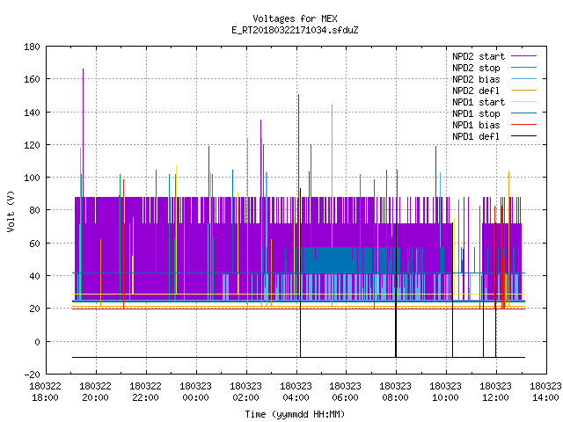Click the 'NPD2 stop' legend label
The height and width of the screenshot is (422, 563).
476,68
